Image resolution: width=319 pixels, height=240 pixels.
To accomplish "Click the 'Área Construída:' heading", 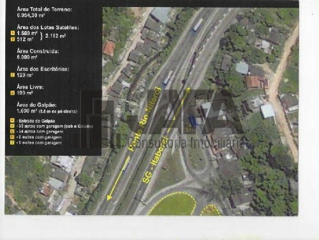I will [38, 51].
